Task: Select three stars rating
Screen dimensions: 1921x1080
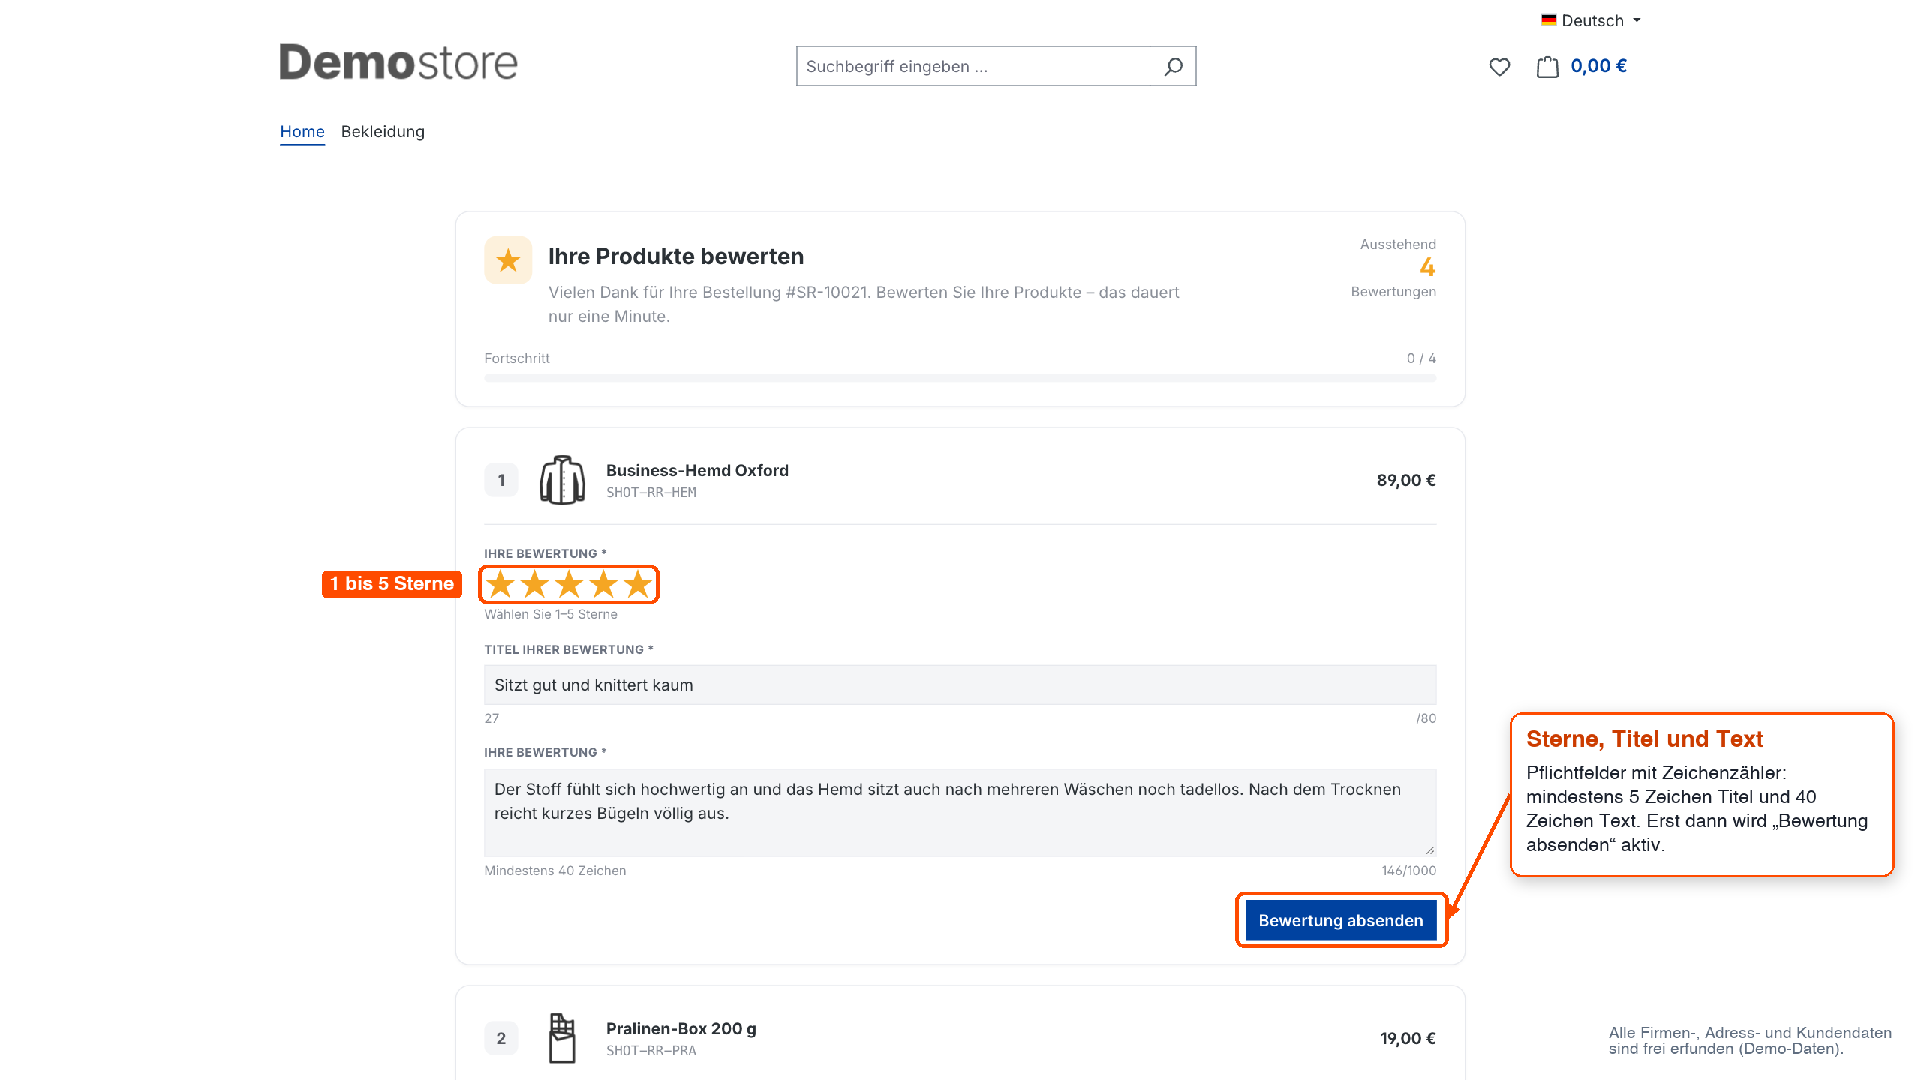Action: pyautogui.click(x=569, y=584)
